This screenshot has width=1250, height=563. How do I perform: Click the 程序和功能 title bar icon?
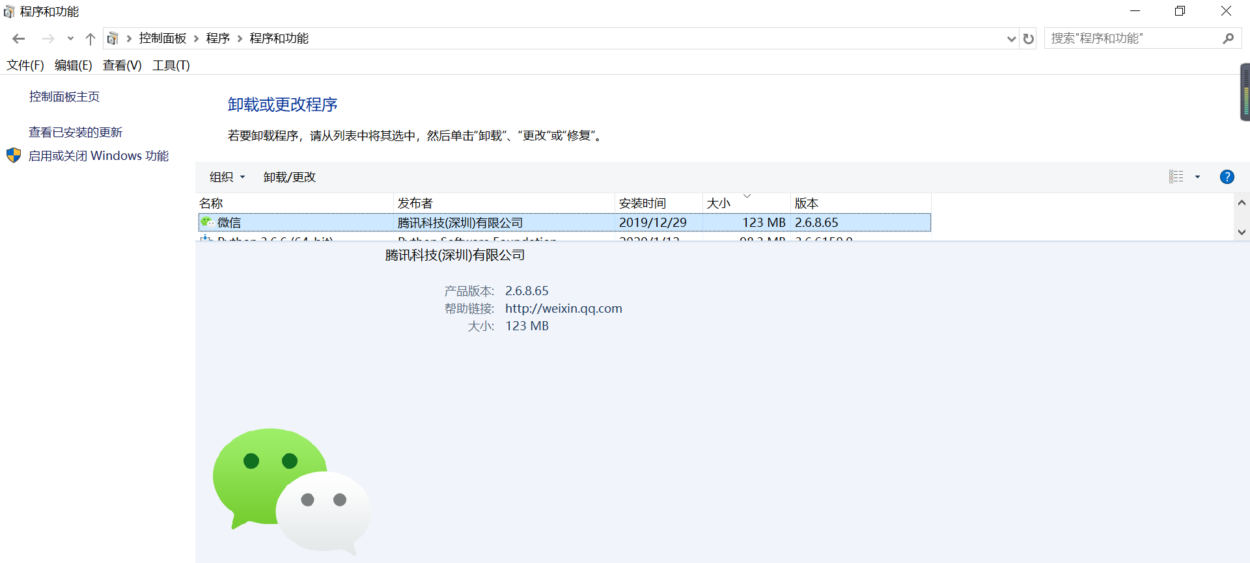[9, 12]
